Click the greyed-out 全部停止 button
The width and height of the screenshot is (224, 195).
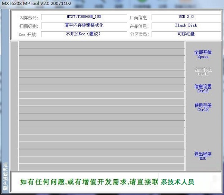pyautogui.click(x=203, y=71)
